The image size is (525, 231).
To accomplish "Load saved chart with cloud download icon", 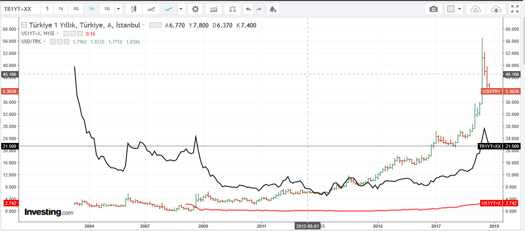I will click(476, 9).
